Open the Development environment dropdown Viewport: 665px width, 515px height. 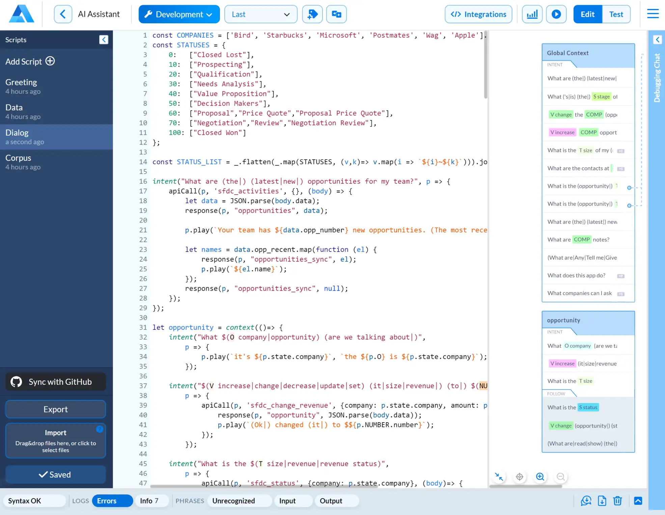pos(179,14)
